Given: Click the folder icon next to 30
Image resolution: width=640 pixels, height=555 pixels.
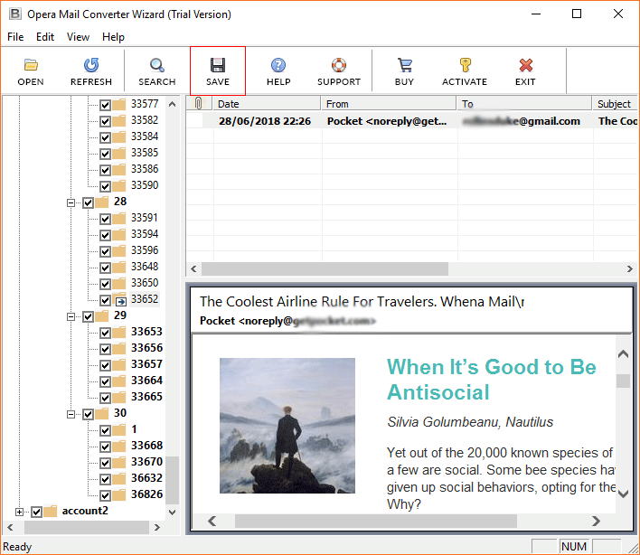Looking at the screenshot, I should click(x=102, y=414).
